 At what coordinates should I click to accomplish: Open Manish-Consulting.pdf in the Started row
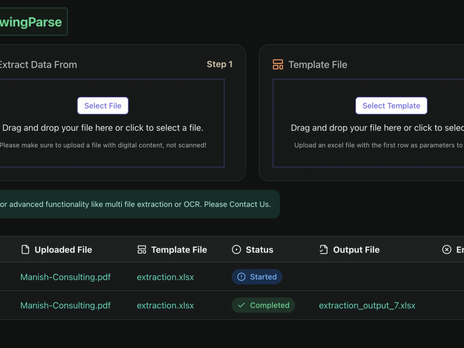[65, 277]
